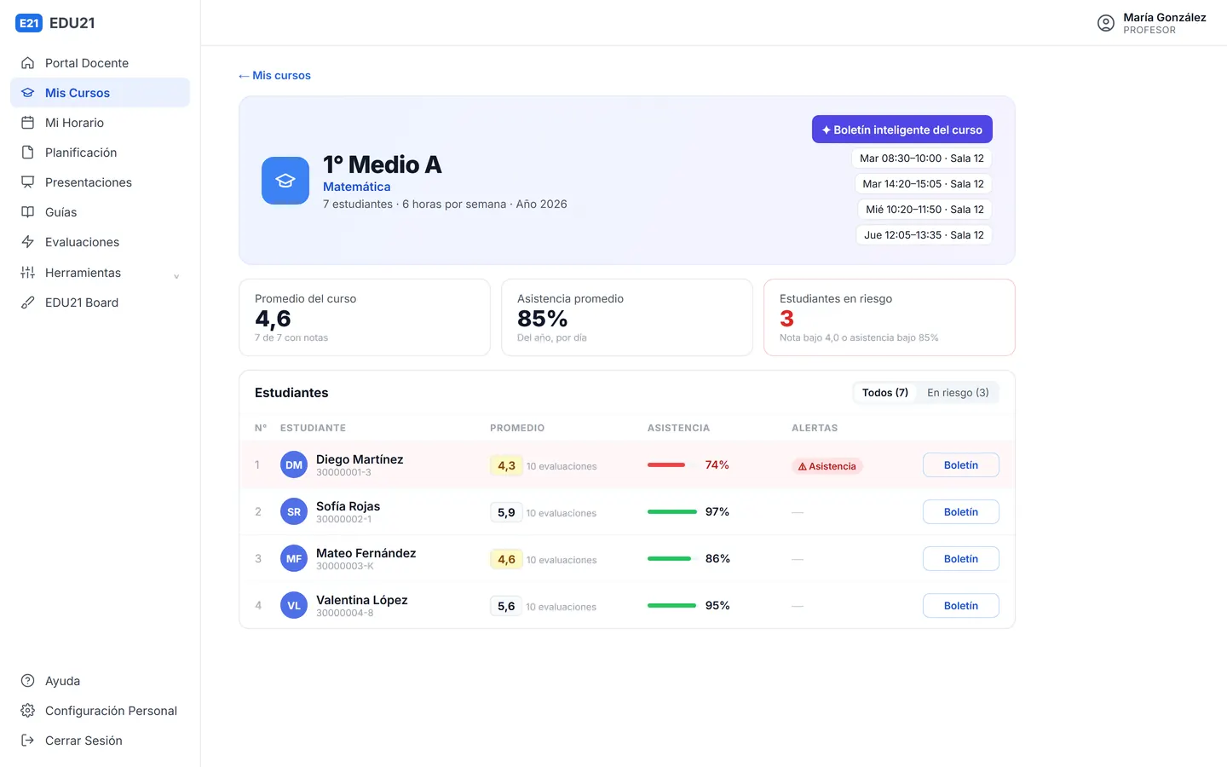The width and height of the screenshot is (1227, 767).
Task: Click the EDU21 logo badge
Action: (x=29, y=23)
